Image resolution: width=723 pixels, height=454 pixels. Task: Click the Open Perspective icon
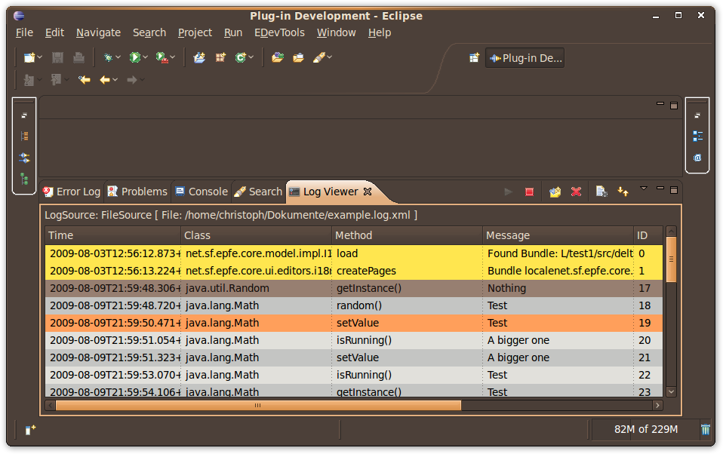coord(474,58)
